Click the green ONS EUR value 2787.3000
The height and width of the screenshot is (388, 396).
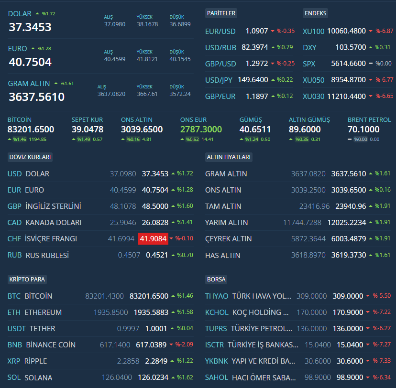(201, 129)
